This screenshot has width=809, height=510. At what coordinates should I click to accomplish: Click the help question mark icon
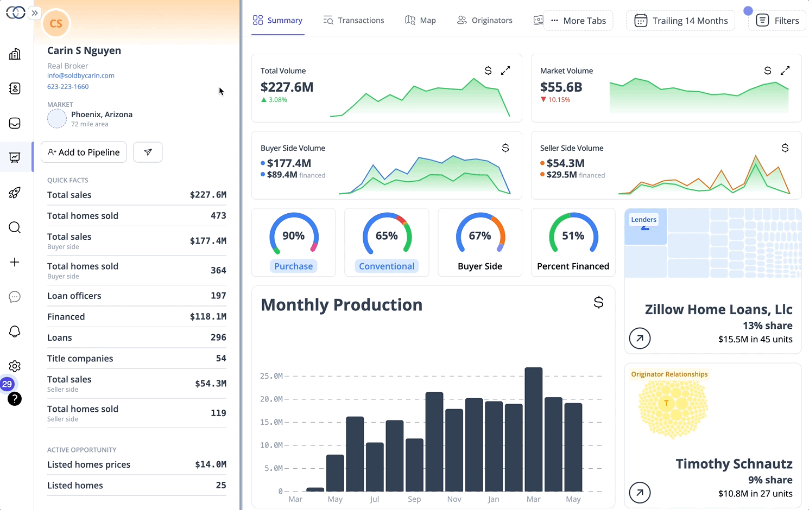point(15,399)
